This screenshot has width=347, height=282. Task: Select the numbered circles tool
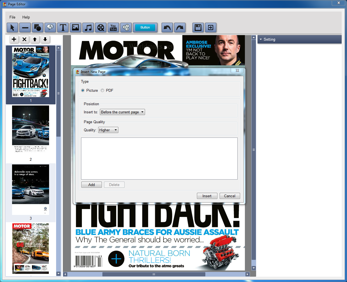click(x=126, y=27)
